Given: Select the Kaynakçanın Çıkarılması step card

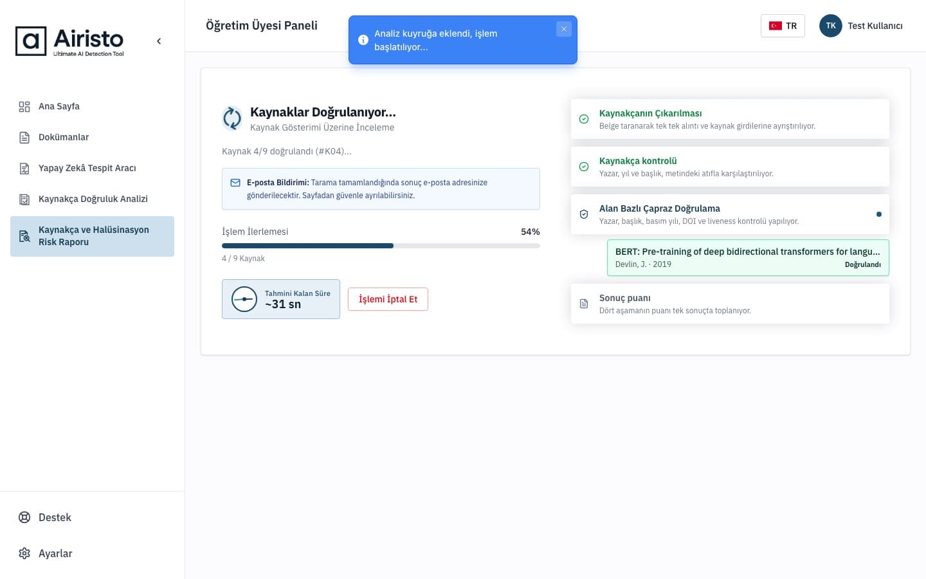Looking at the screenshot, I should coord(730,119).
